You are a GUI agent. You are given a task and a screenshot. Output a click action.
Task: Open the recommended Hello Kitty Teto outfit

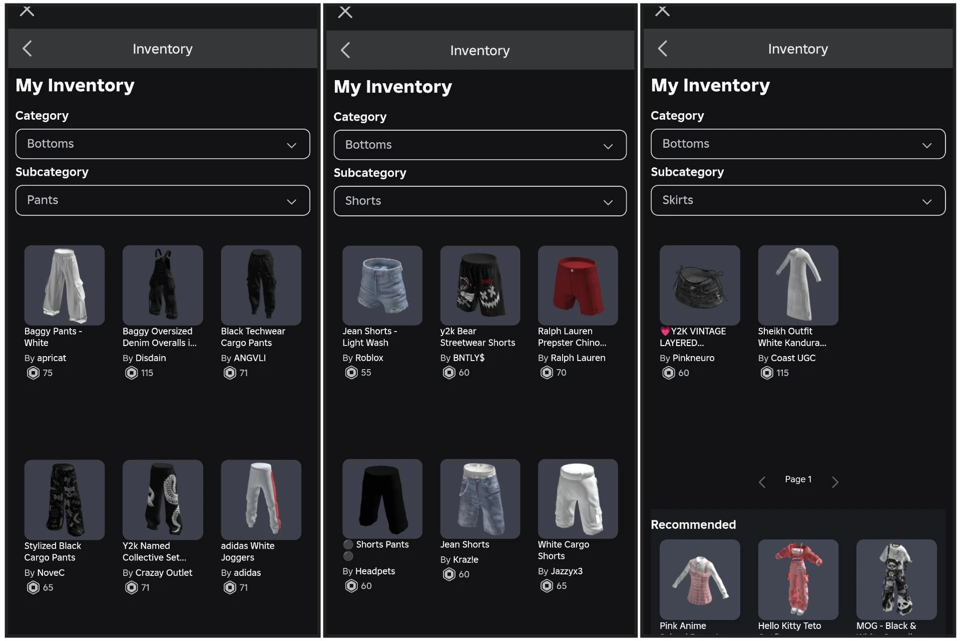(798, 579)
